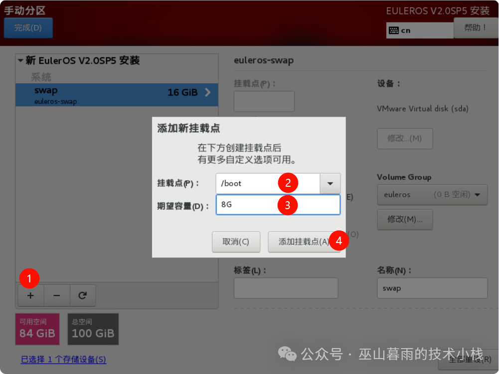Open the 已选择 1 个存储设备 link
Viewport: 499px width, 374px height.
[63, 359]
